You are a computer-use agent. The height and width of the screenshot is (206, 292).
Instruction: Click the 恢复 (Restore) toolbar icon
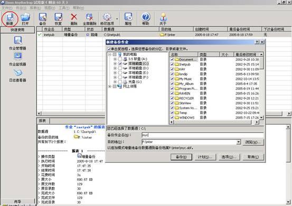point(58,18)
